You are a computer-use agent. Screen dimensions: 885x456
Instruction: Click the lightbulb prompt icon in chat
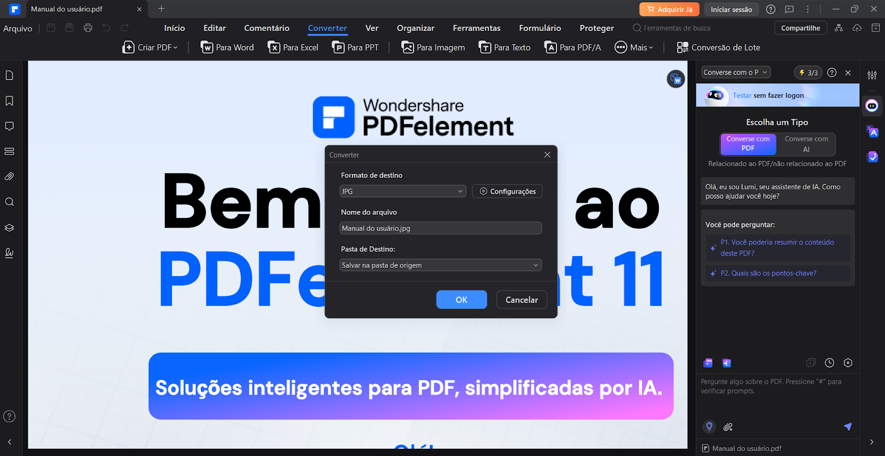pyautogui.click(x=709, y=427)
